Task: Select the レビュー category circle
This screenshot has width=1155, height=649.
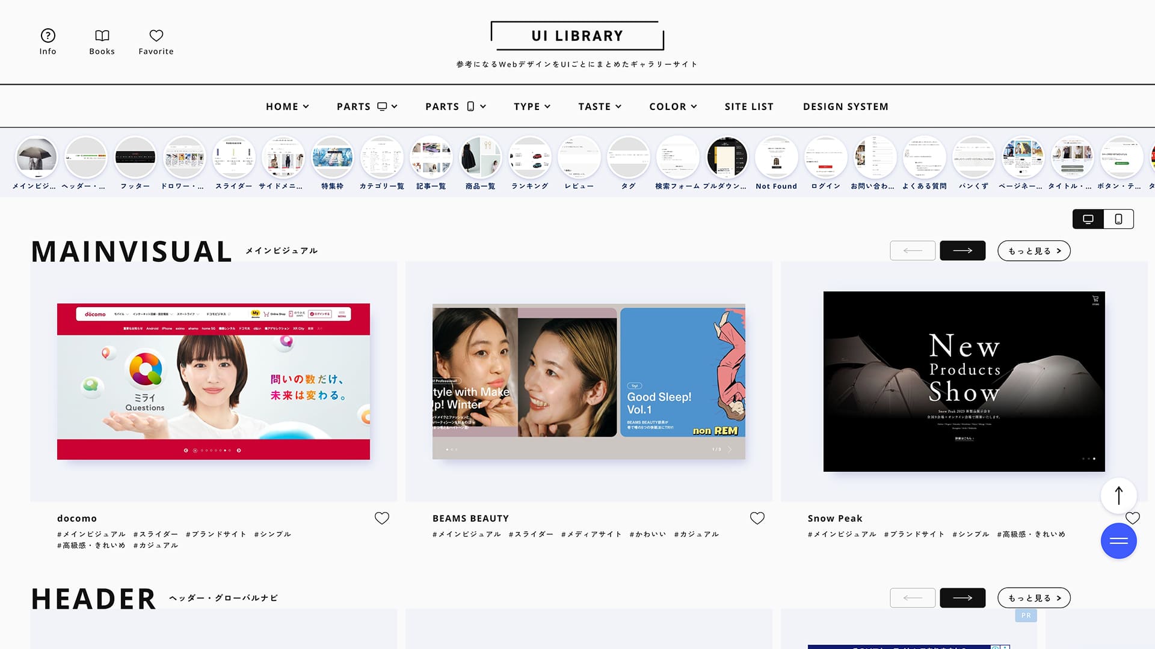Action: point(579,157)
